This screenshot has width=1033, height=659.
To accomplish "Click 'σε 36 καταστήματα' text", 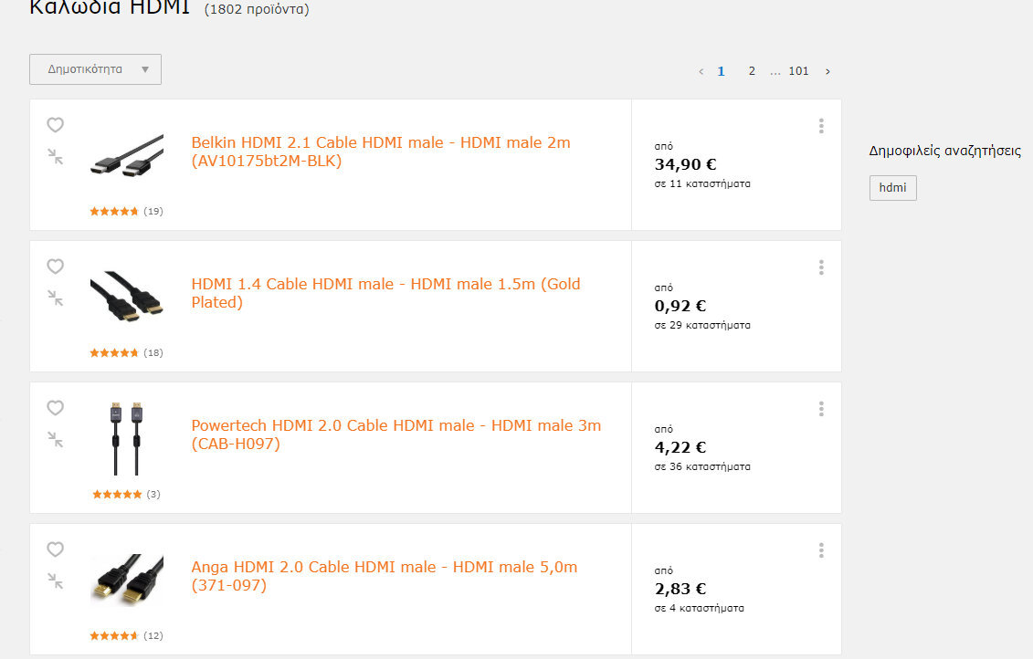I will [702, 466].
